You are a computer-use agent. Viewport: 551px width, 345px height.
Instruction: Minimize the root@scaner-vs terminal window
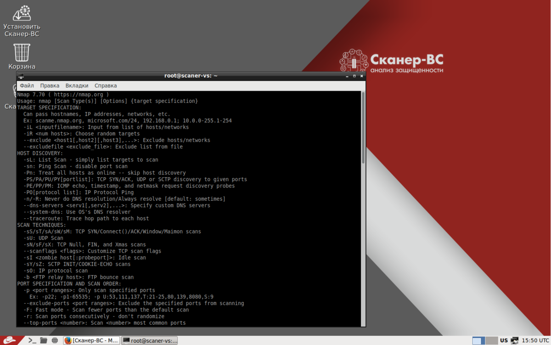[347, 76]
